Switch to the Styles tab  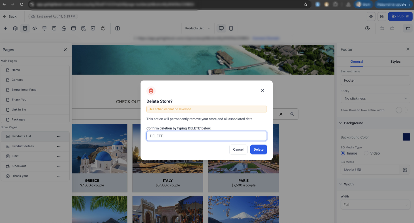[395, 62]
